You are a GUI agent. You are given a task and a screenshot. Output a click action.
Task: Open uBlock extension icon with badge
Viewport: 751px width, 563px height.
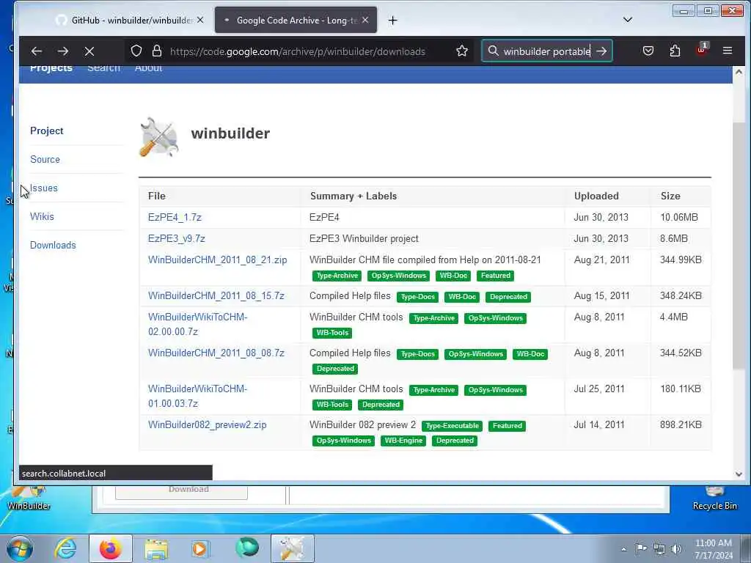click(x=702, y=49)
